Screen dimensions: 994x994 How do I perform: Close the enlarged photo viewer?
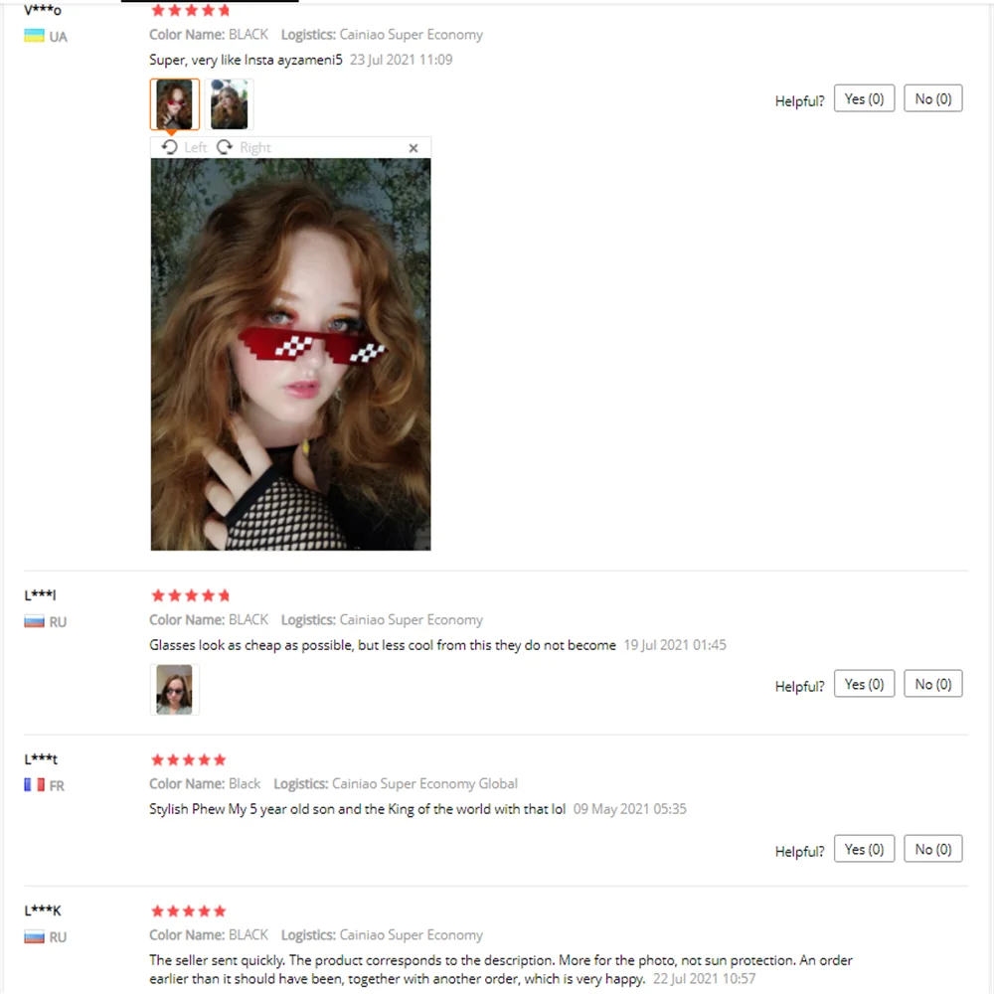tap(414, 148)
